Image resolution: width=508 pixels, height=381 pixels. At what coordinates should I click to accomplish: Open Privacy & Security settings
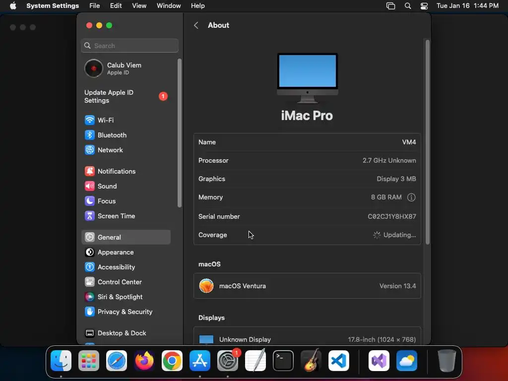tap(126, 312)
